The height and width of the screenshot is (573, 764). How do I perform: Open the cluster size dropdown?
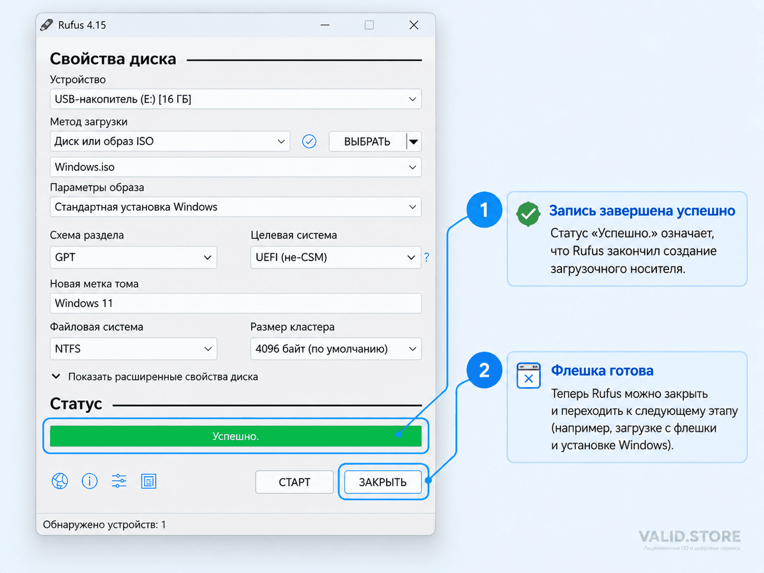[336, 349]
